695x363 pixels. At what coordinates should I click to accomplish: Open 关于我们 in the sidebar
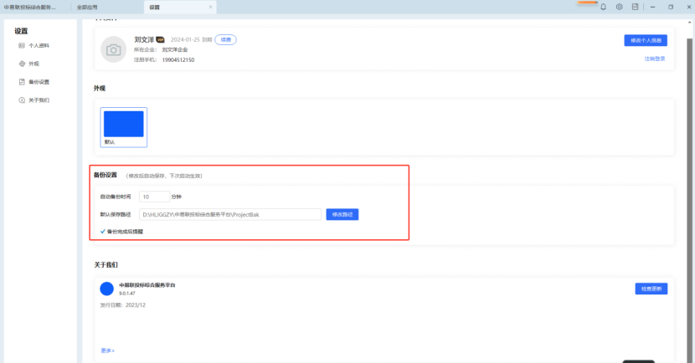[x=39, y=100]
